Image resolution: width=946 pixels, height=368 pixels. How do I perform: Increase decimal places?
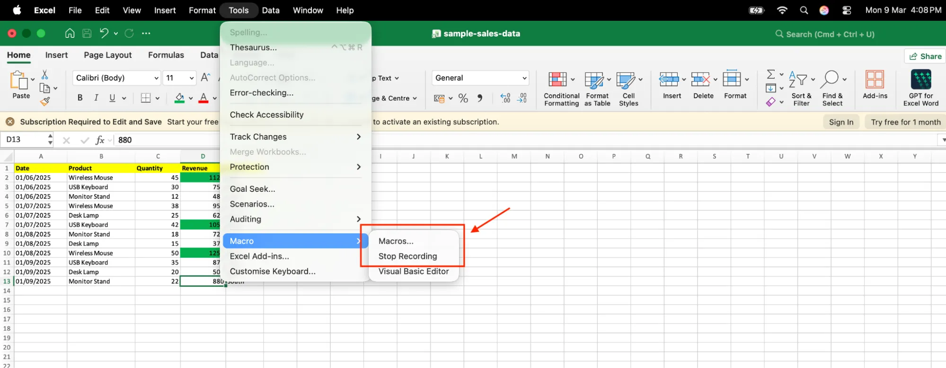505,98
